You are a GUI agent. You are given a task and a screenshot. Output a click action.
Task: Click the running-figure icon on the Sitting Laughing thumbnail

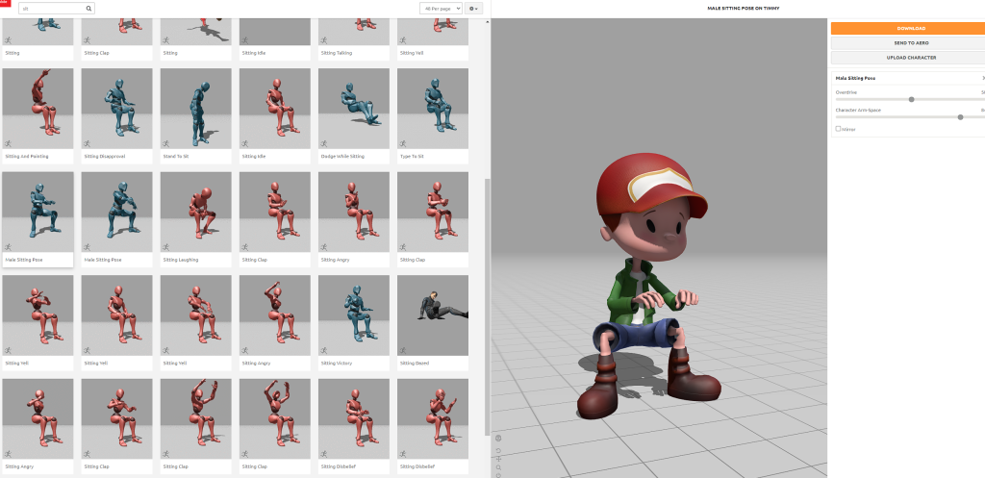166,246
